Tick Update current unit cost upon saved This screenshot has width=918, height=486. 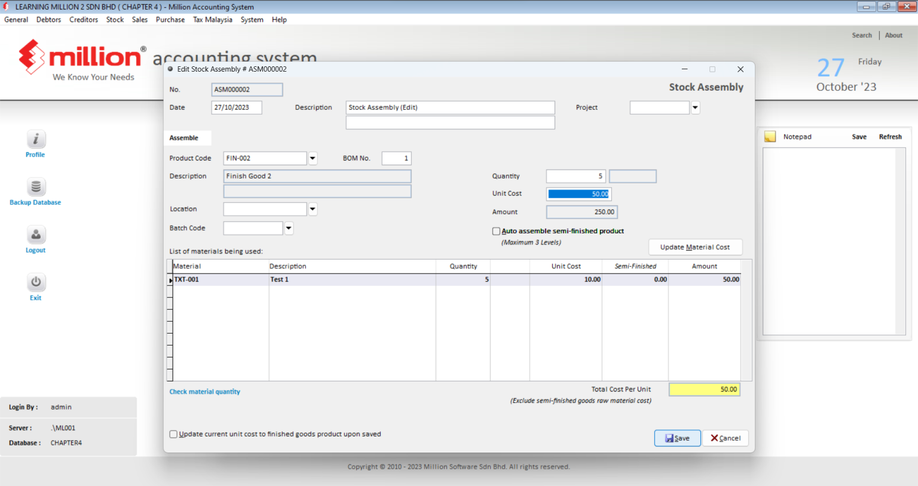(x=173, y=434)
